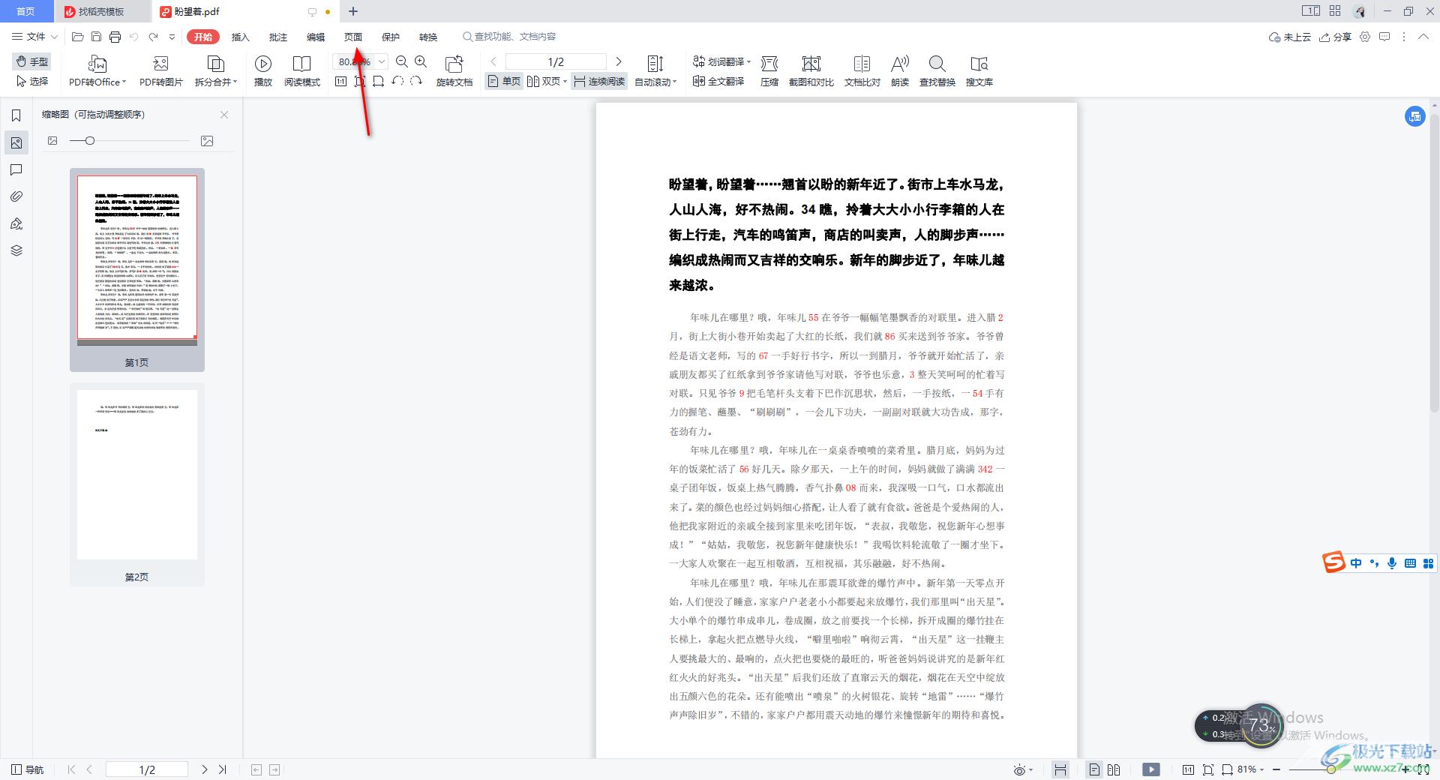The height and width of the screenshot is (780, 1440).
Task: Open 查找替换 find and replace
Action: coord(937,71)
